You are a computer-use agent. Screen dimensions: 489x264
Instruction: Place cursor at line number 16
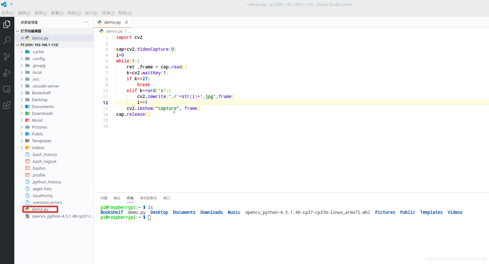pos(105,126)
